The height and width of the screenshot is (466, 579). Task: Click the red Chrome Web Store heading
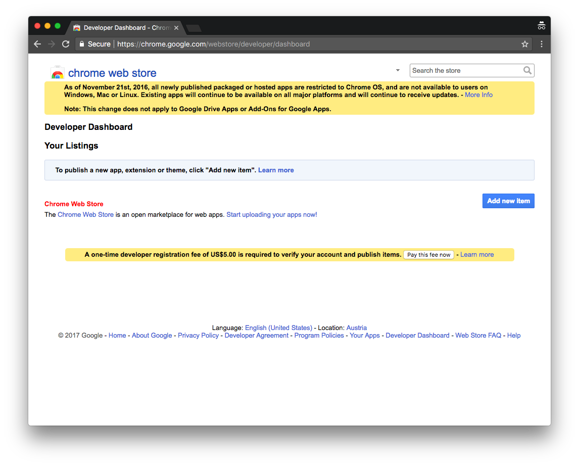pos(74,204)
